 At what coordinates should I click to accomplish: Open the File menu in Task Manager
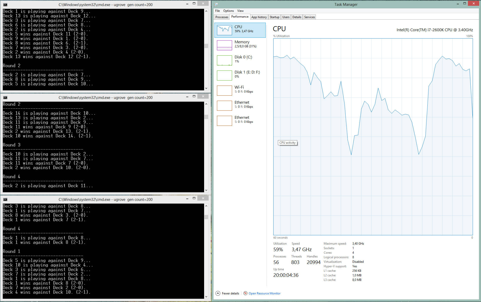point(217,11)
